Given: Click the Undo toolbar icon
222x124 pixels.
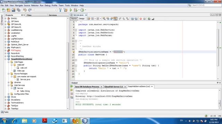Looking at the screenshot, I should (25, 10).
